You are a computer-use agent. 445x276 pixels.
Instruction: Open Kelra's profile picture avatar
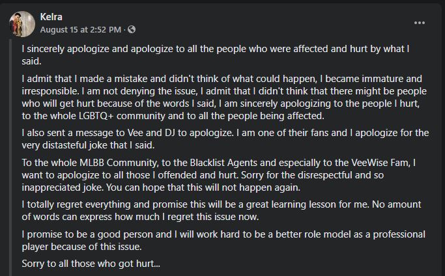coord(22,24)
